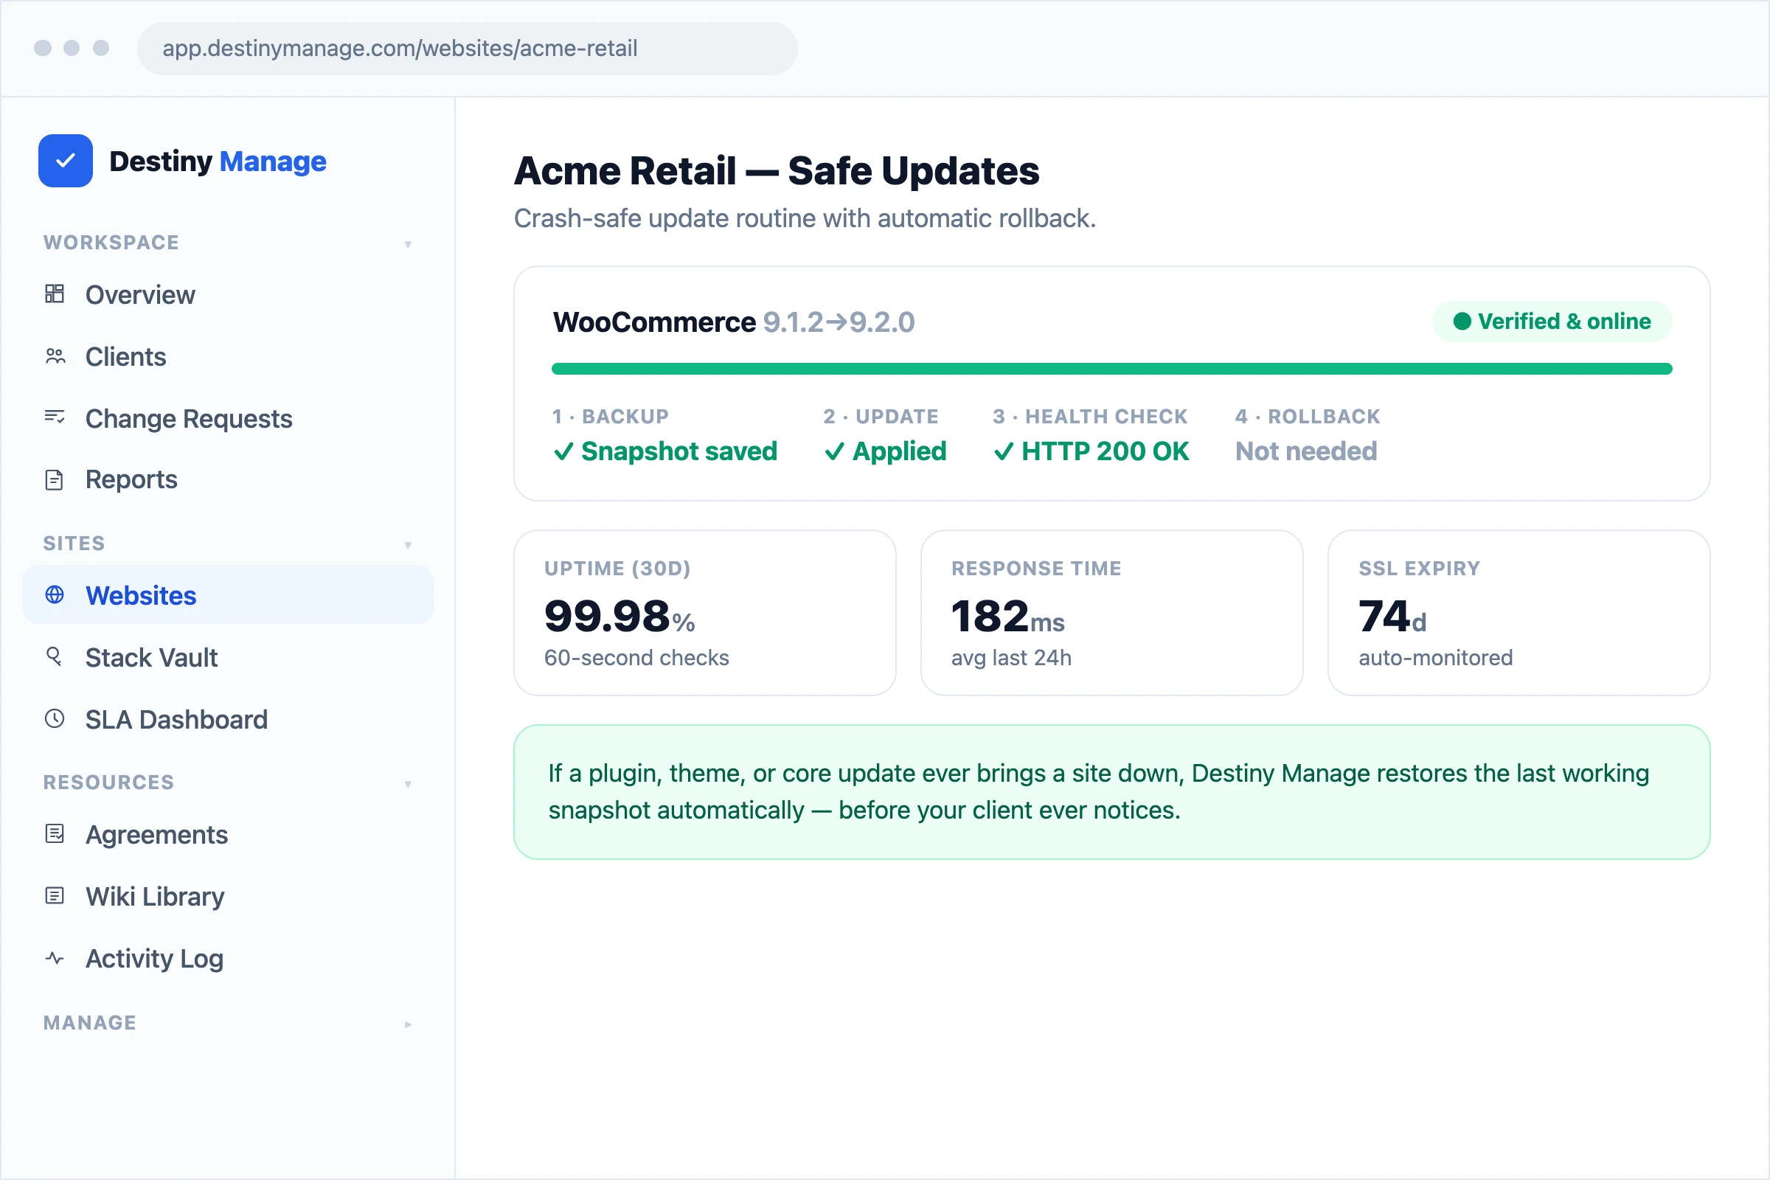The image size is (1770, 1180).
Task: Click the '4 · ROLLBACK' step label
Action: pos(1307,416)
